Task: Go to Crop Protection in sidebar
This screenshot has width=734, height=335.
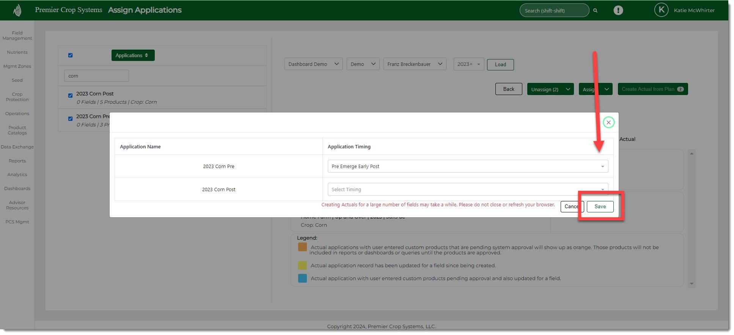Action: [17, 97]
